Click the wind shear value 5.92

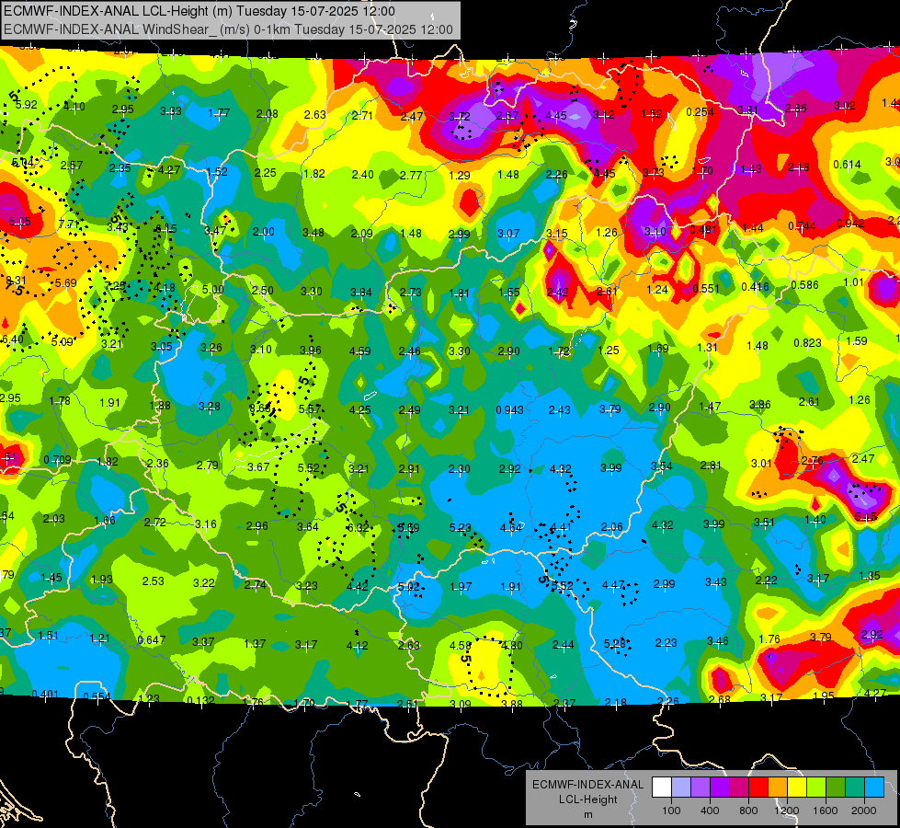point(27,105)
